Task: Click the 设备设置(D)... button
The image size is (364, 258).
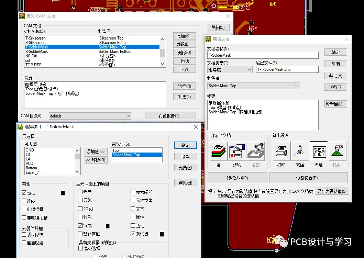Action: pos(308,178)
